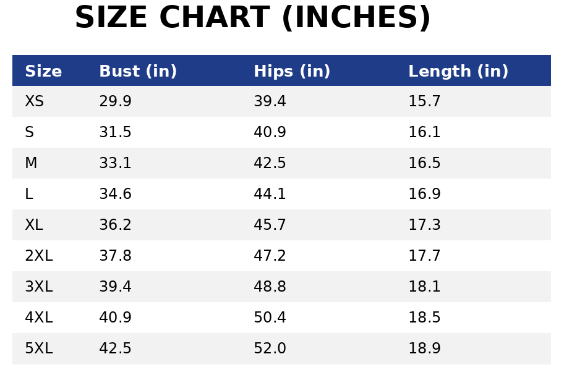
Task: Click the 4XL size row label
Action: (38, 318)
